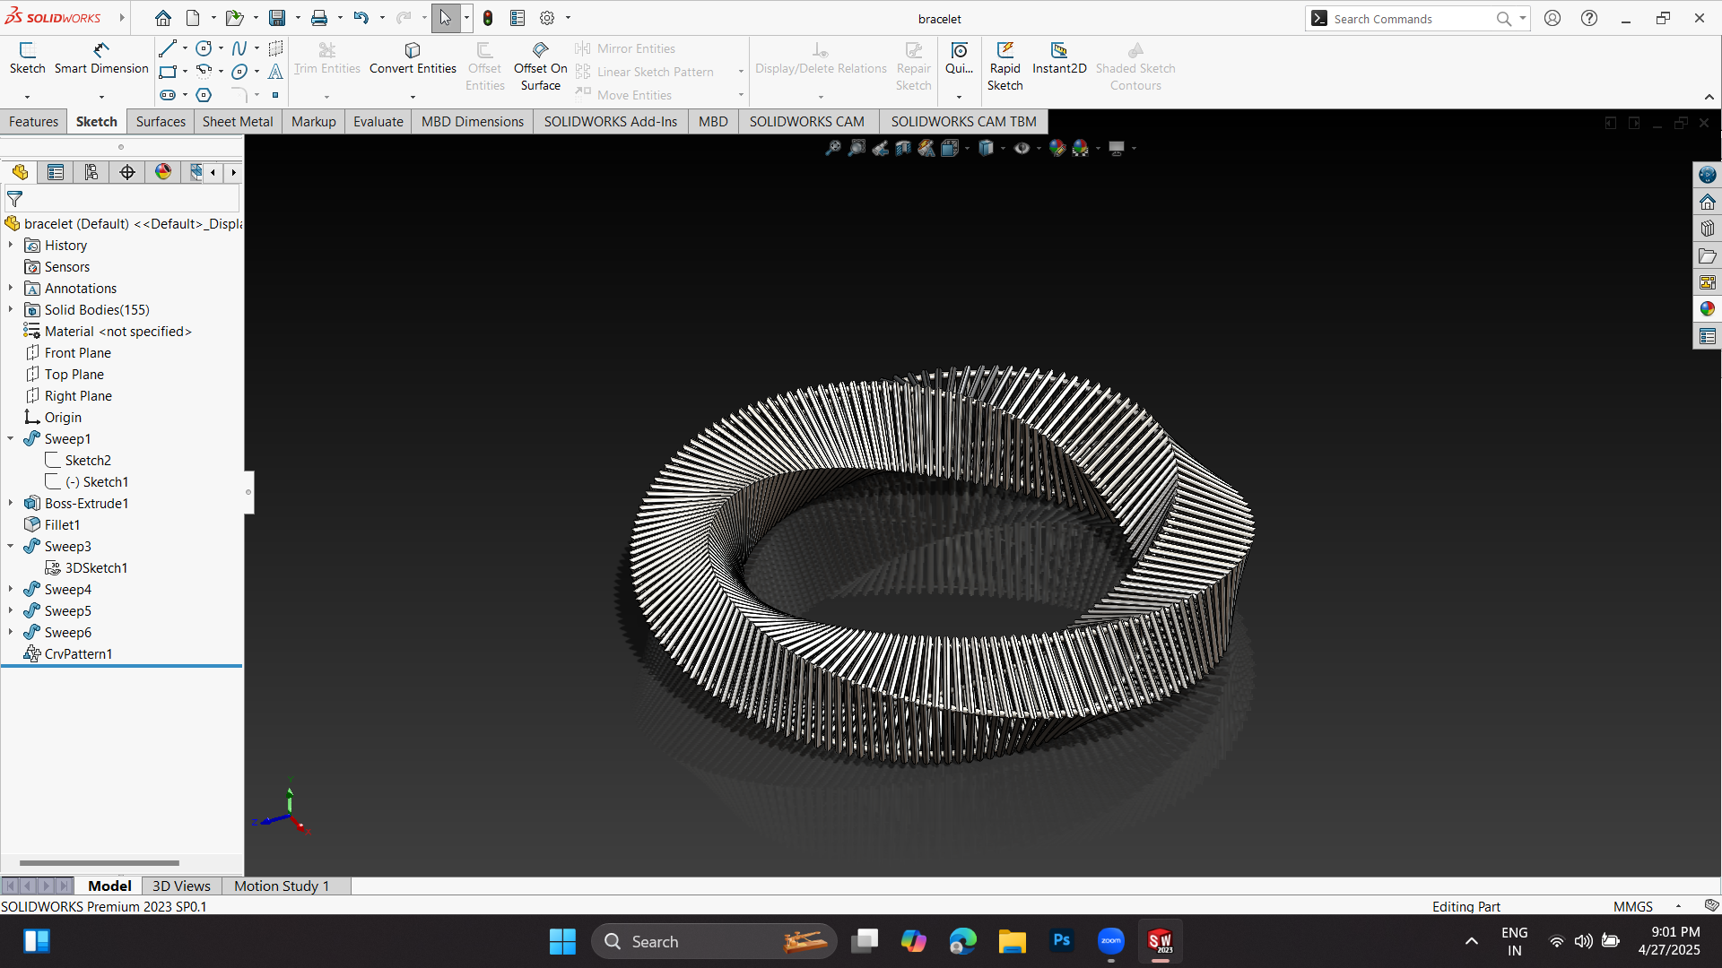Select the Ellipse sketch tool
Screen dimensions: 1722x968
point(239,72)
